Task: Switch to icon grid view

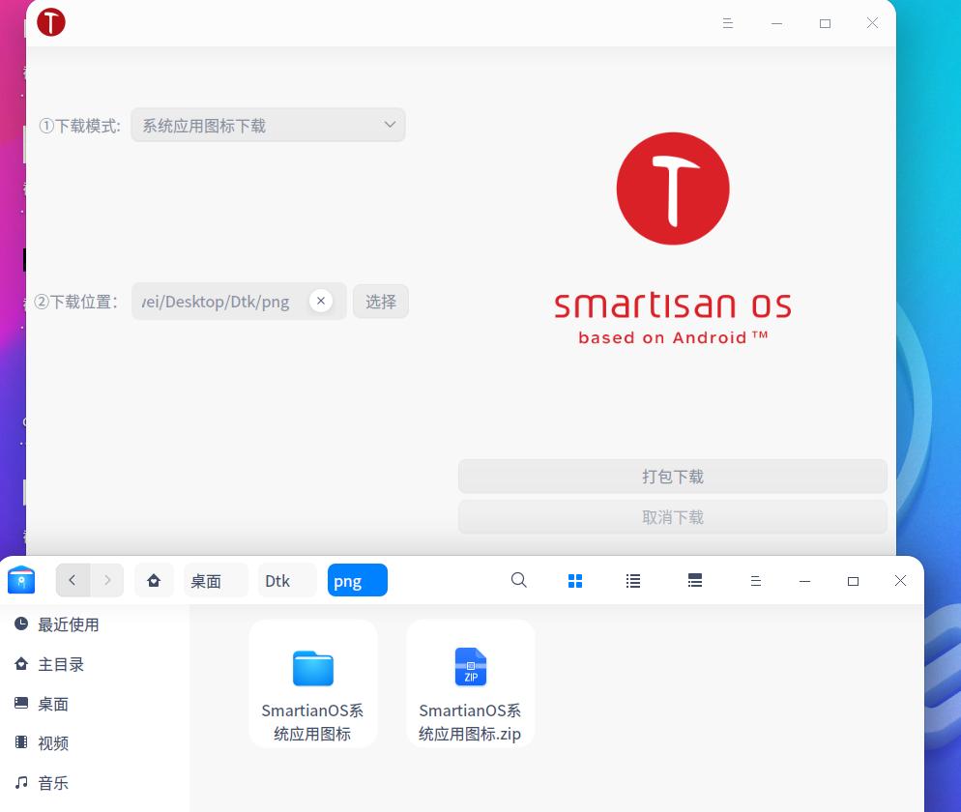Action: point(575,580)
